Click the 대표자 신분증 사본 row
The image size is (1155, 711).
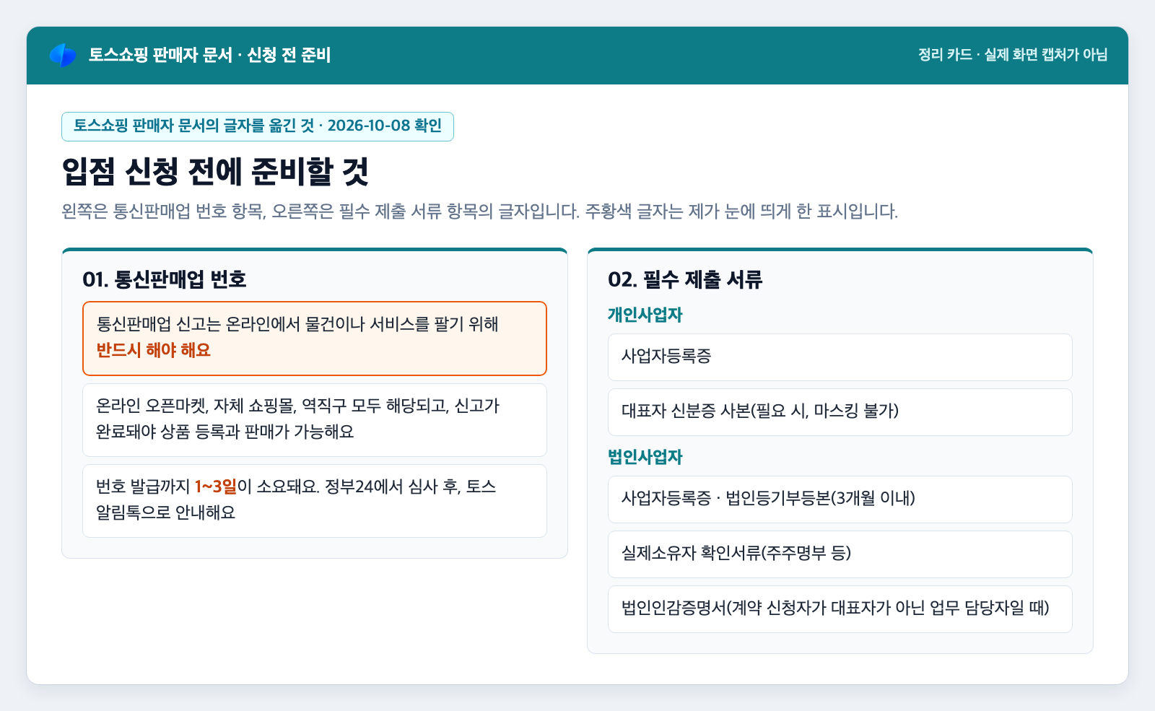click(840, 412)
